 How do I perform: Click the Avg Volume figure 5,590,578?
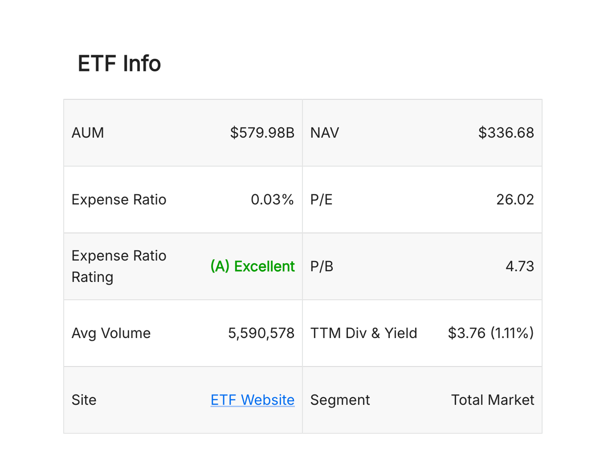point(261,333)
